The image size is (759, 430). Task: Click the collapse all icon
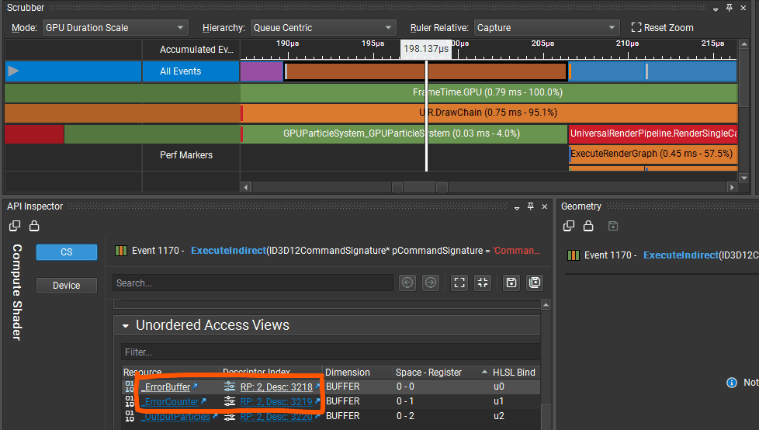(x=483, y=283)
